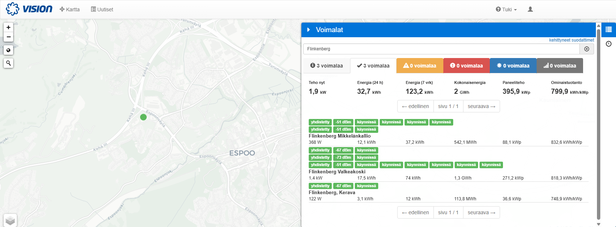The height and width of the screenshot is (227, 616).
Task: Open Flinkenberg Valkeakoski plant entry
Action: tap(337, 172)
